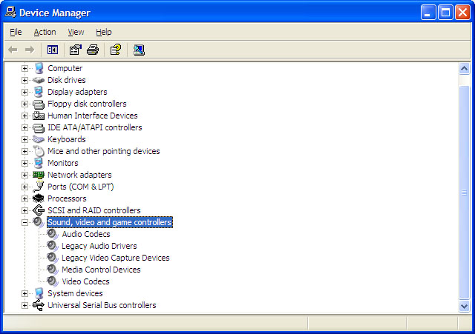
Task: Click the Keyboards category icon
Action: [39, 139]
